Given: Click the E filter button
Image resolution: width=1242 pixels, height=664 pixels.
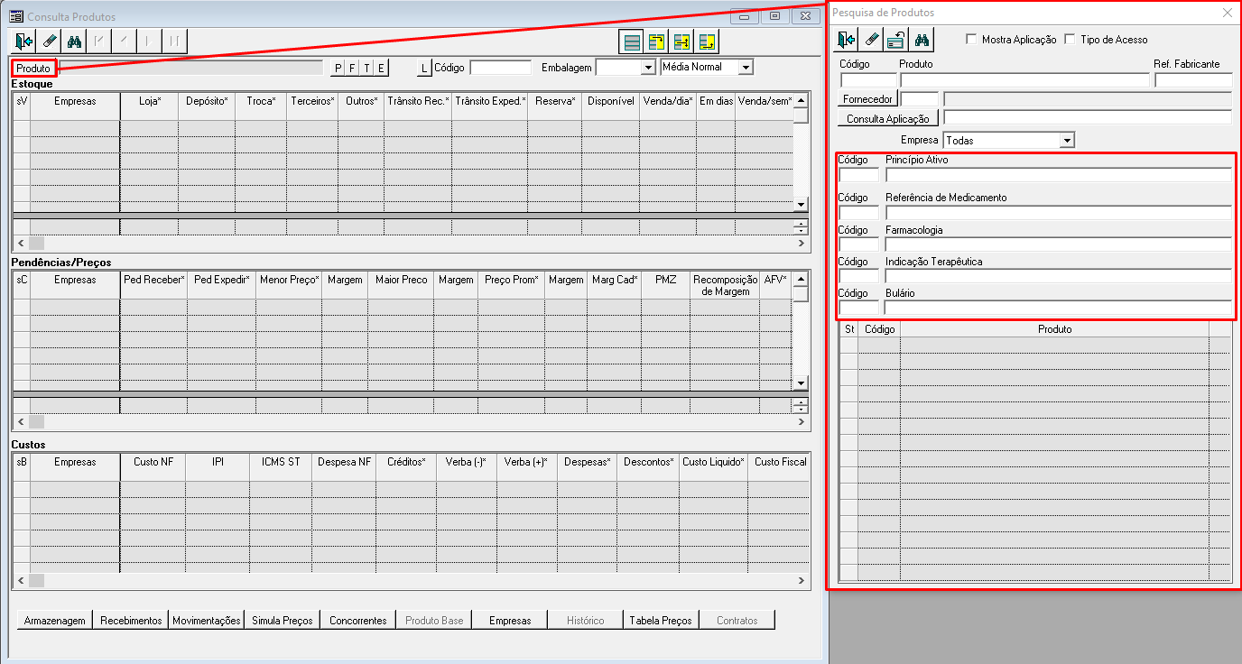Looking at the screenshot, I should point(382,68).
